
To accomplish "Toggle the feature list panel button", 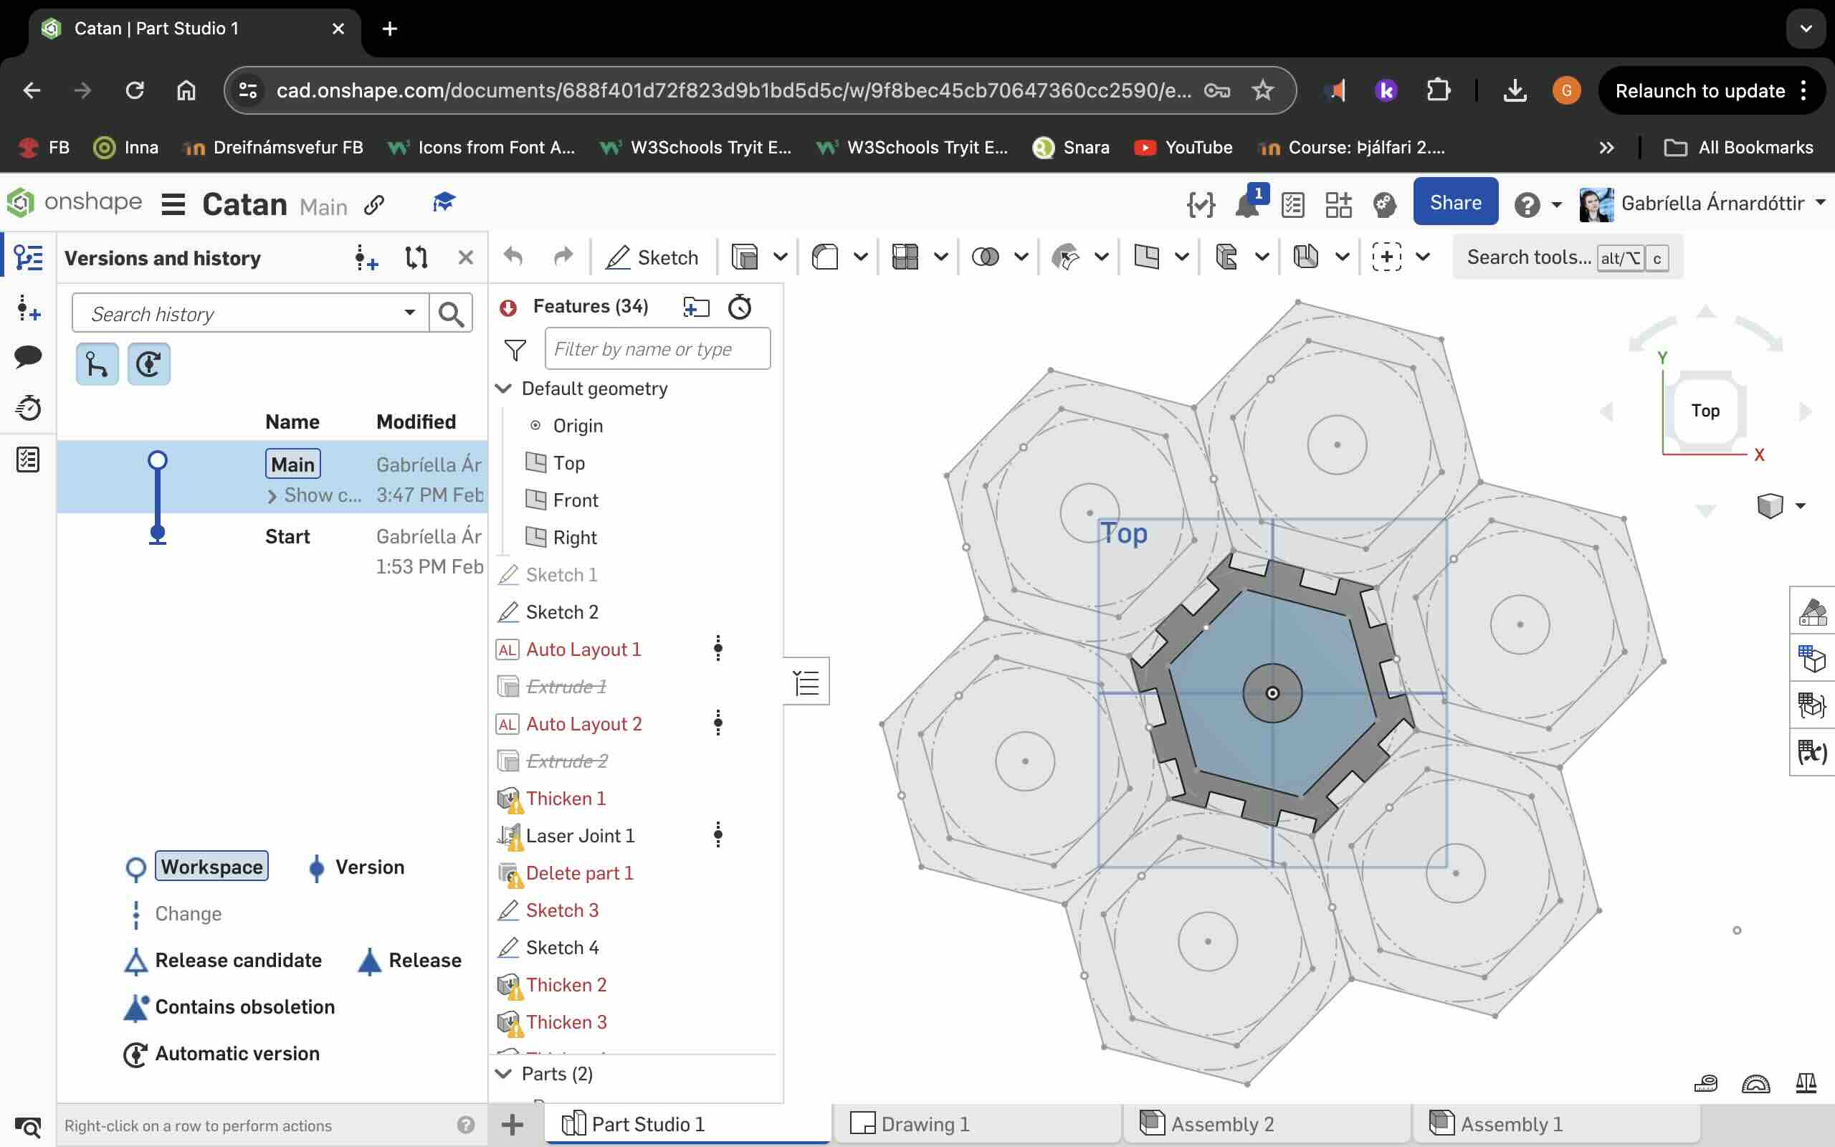I will [x=807, y=682].
